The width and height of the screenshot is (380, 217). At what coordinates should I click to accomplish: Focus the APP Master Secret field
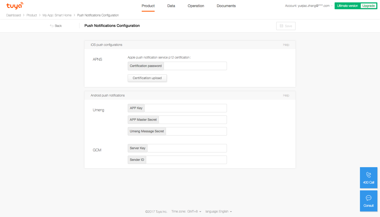coord(193,120)
